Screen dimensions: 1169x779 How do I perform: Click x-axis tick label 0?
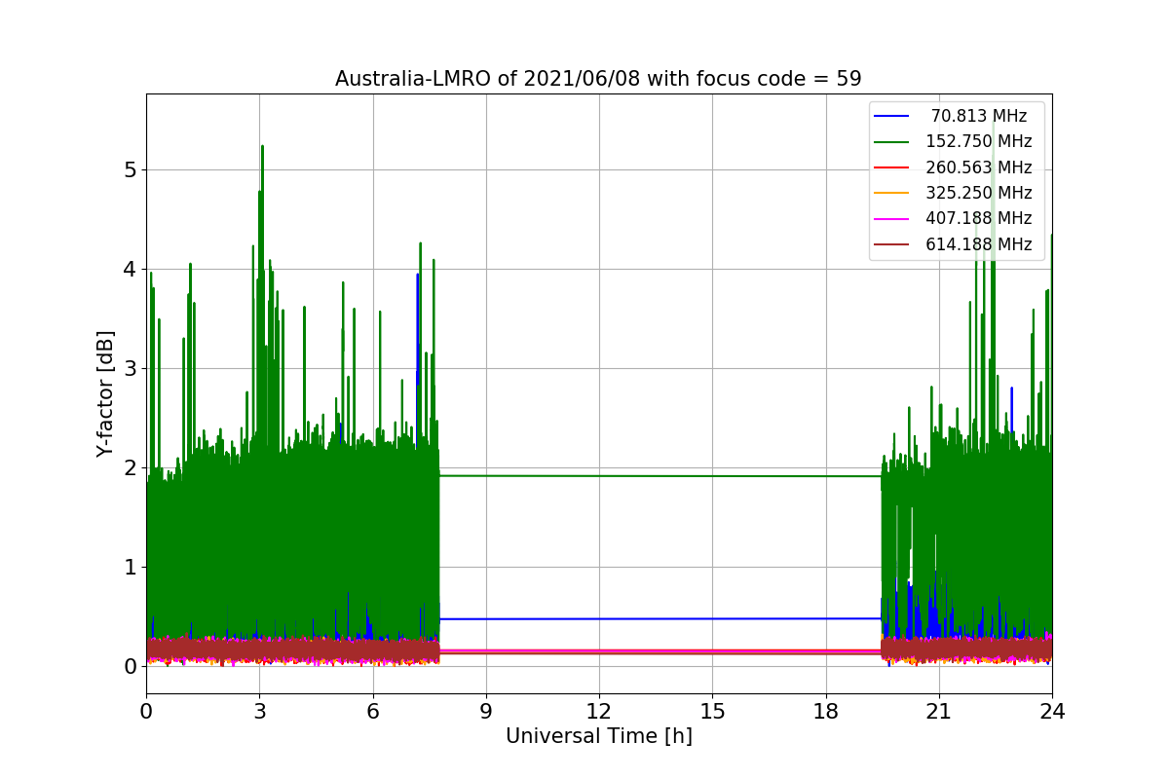click(146, 711)
